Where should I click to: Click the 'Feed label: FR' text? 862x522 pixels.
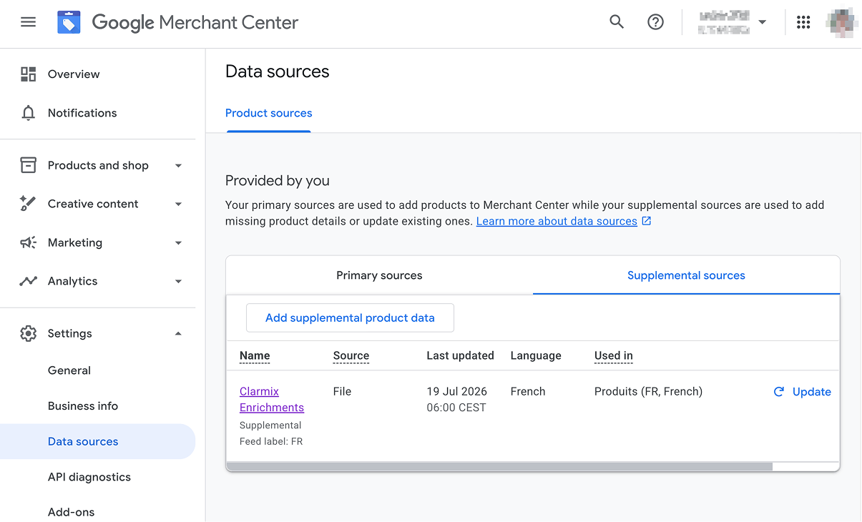(x=271, y=442)
